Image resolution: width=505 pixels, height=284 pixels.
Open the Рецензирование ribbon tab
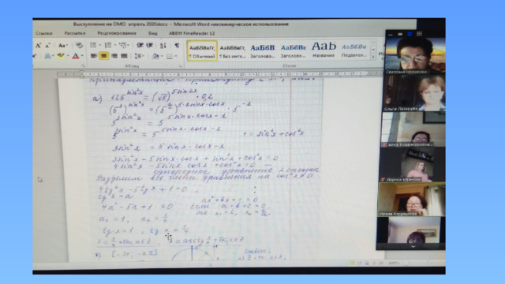coord(117,33)
